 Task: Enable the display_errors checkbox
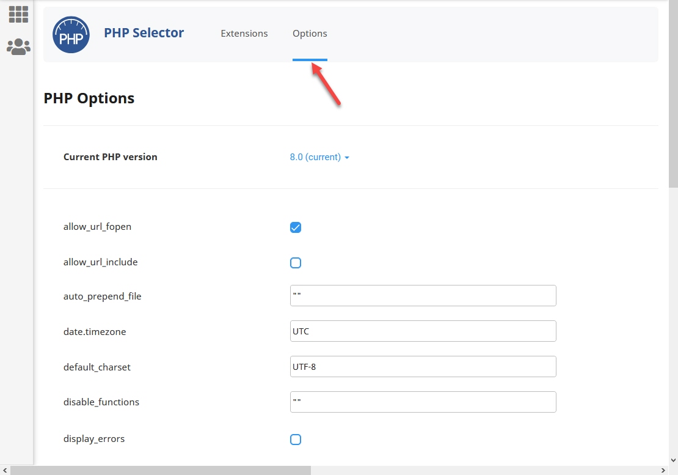(x=296, y=440)
